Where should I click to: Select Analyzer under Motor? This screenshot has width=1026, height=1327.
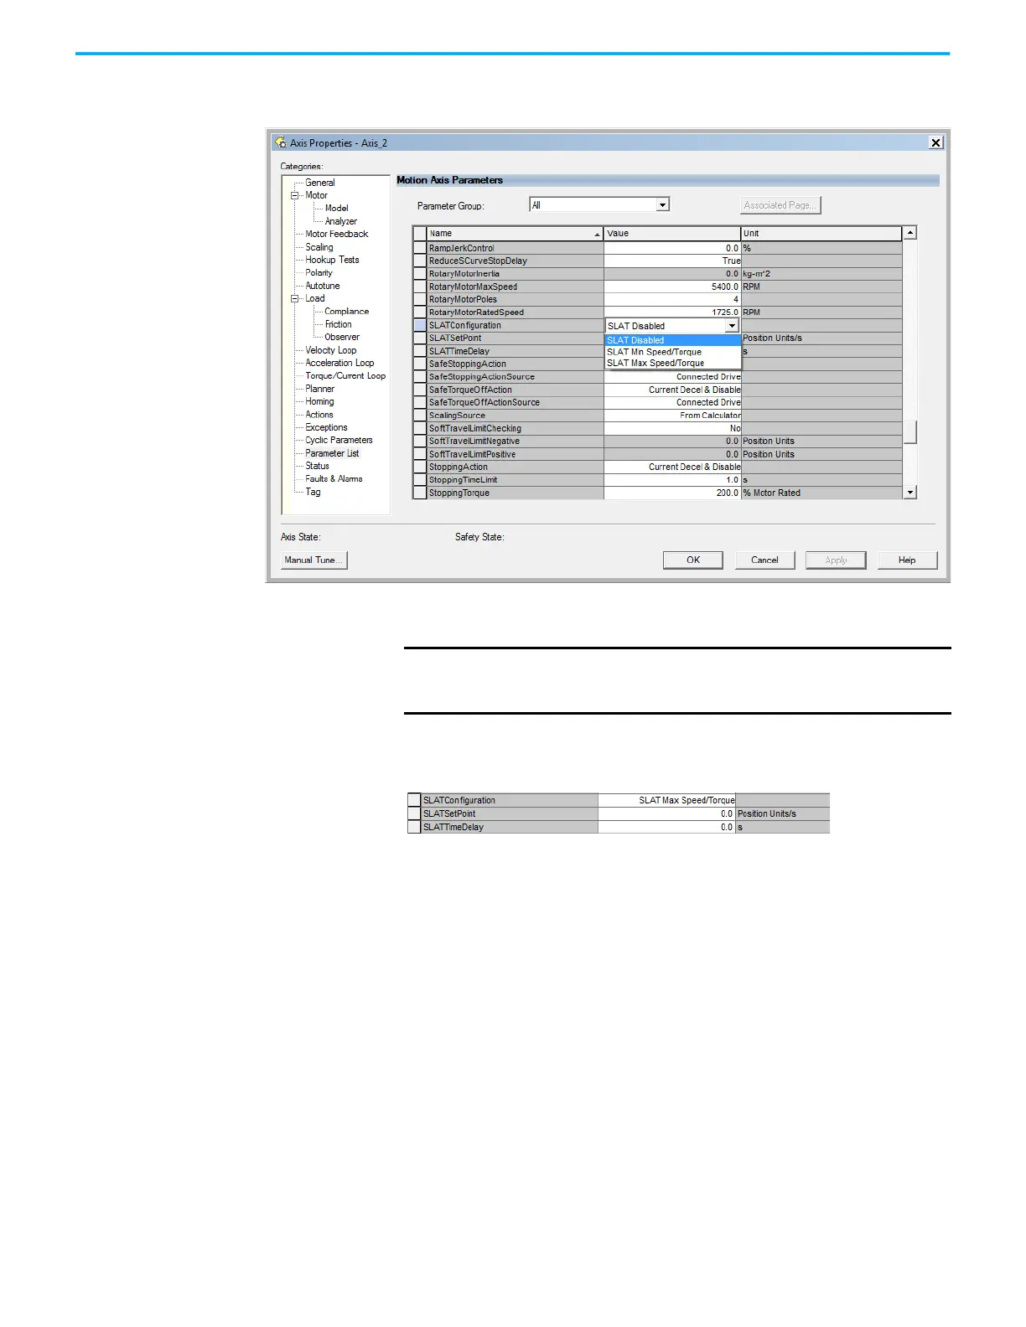[341, 221]
